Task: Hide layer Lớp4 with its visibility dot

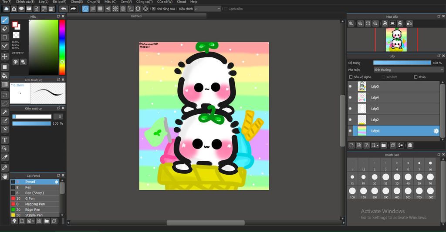Action: pos(350,97)
